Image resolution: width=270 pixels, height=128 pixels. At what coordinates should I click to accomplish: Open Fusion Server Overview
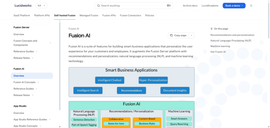click(19, 34)
